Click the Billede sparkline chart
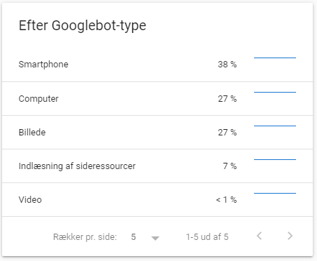The image size is (317, 261). click(x=275, y=126)
